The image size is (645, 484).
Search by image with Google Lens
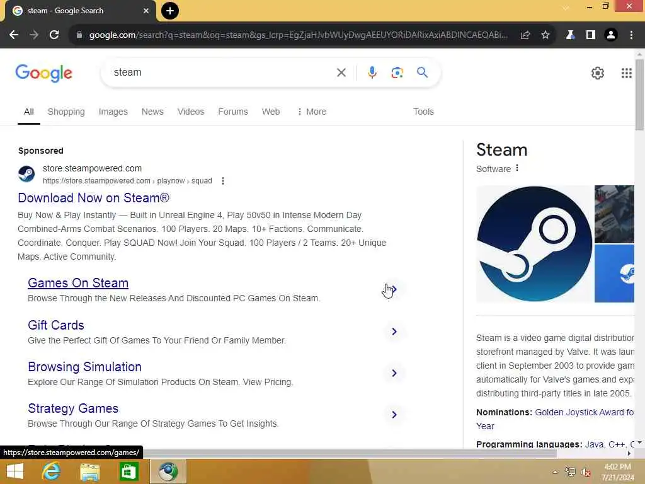coord(397,72)
